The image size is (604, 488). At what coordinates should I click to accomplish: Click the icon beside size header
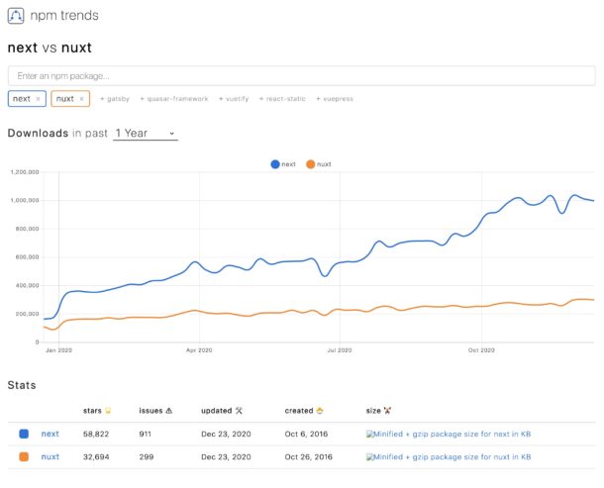[x=387, y=411]
